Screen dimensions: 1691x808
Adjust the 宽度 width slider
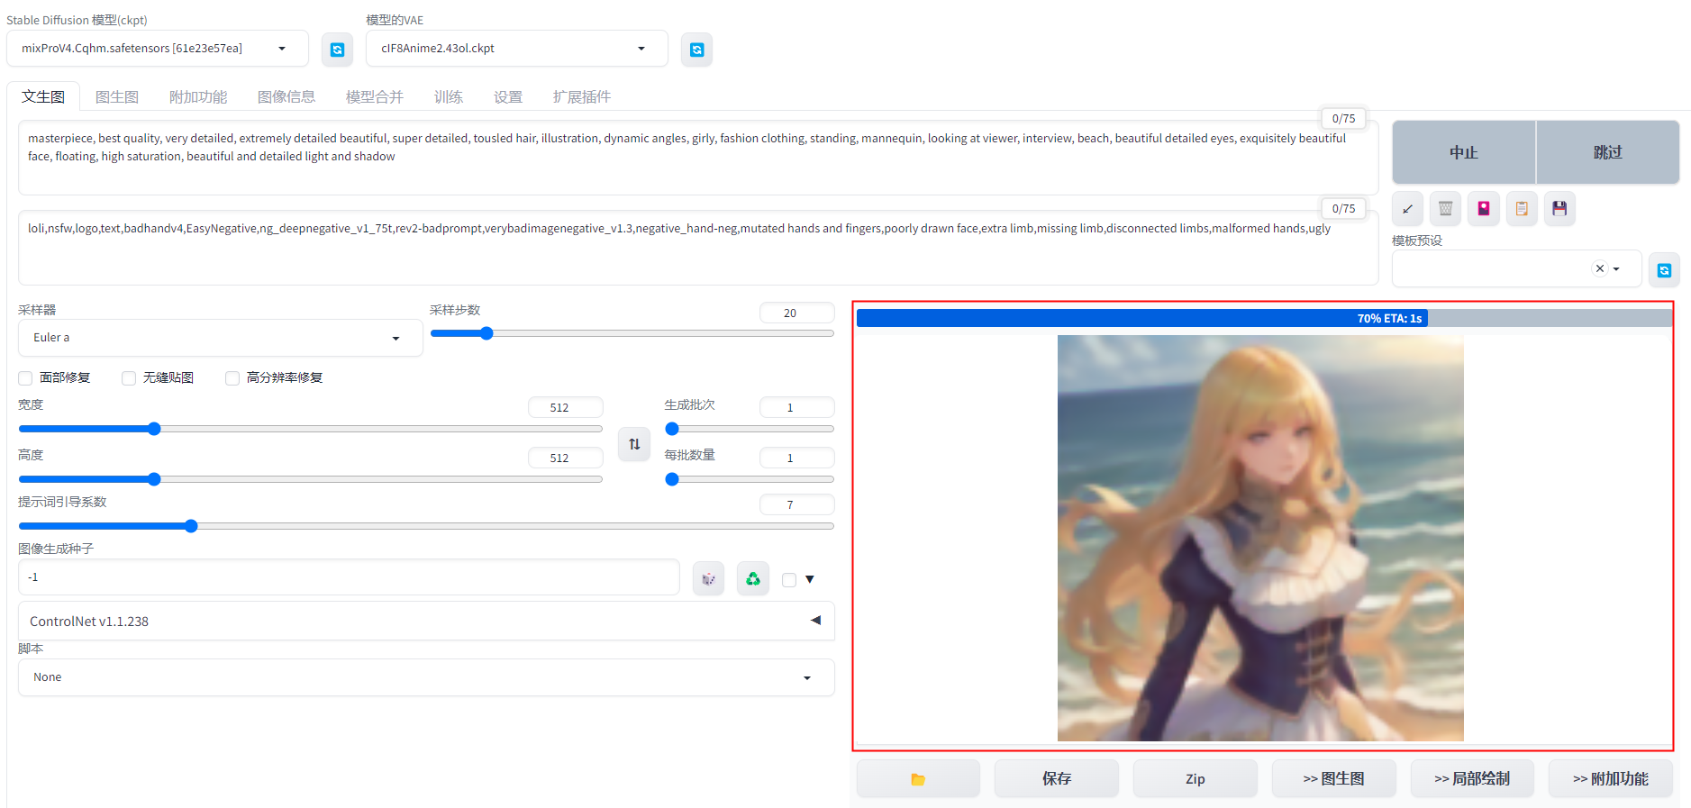311,429
